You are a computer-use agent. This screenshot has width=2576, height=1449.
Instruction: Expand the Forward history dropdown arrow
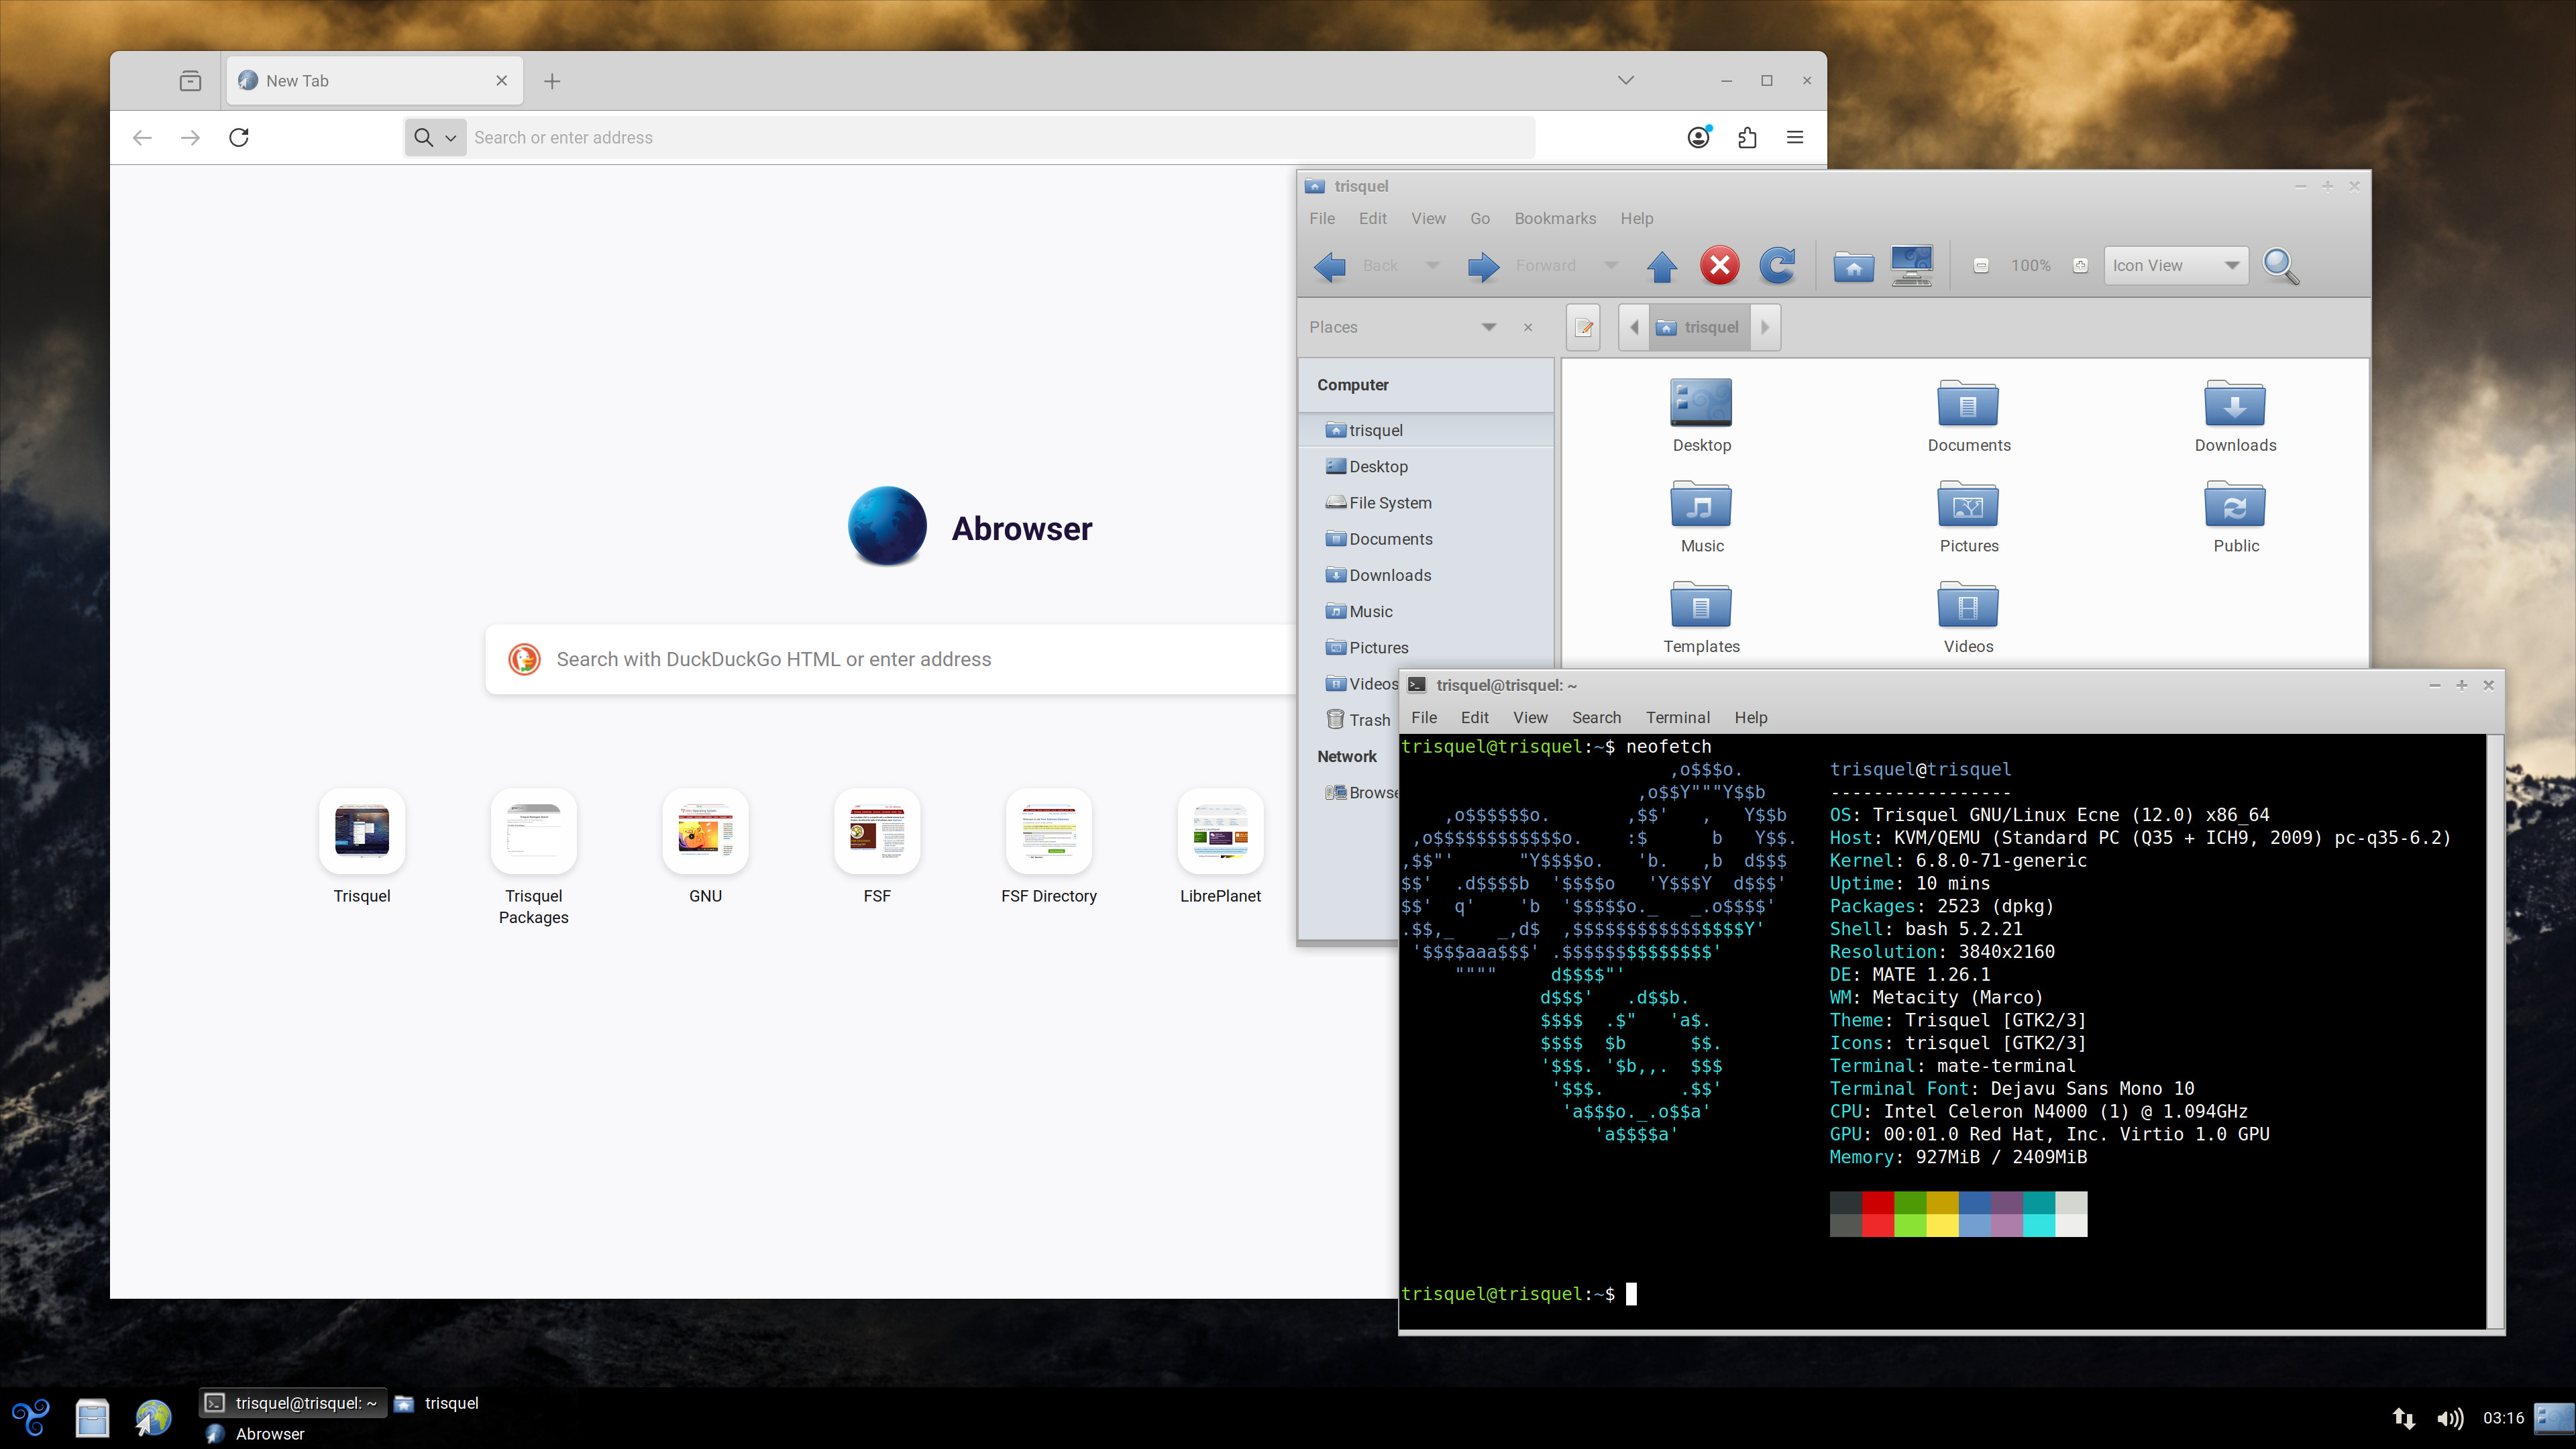[1611, 266]
